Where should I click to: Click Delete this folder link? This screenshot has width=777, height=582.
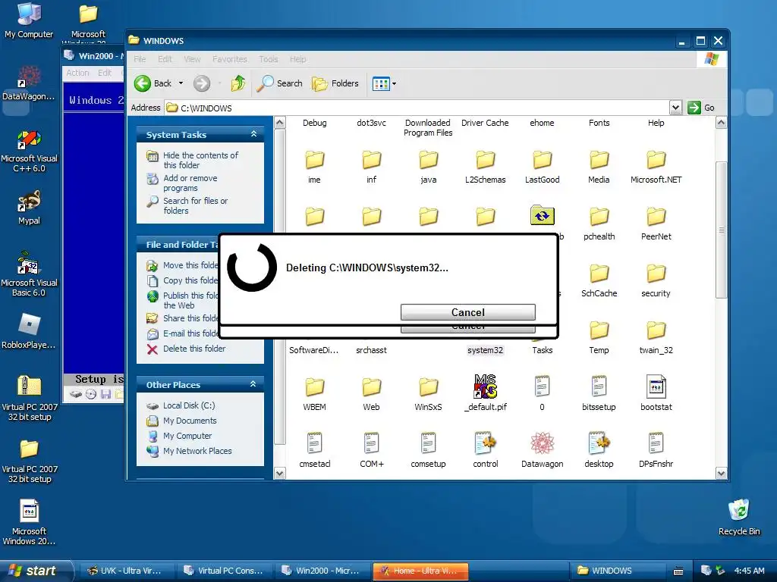pos(194,349)
